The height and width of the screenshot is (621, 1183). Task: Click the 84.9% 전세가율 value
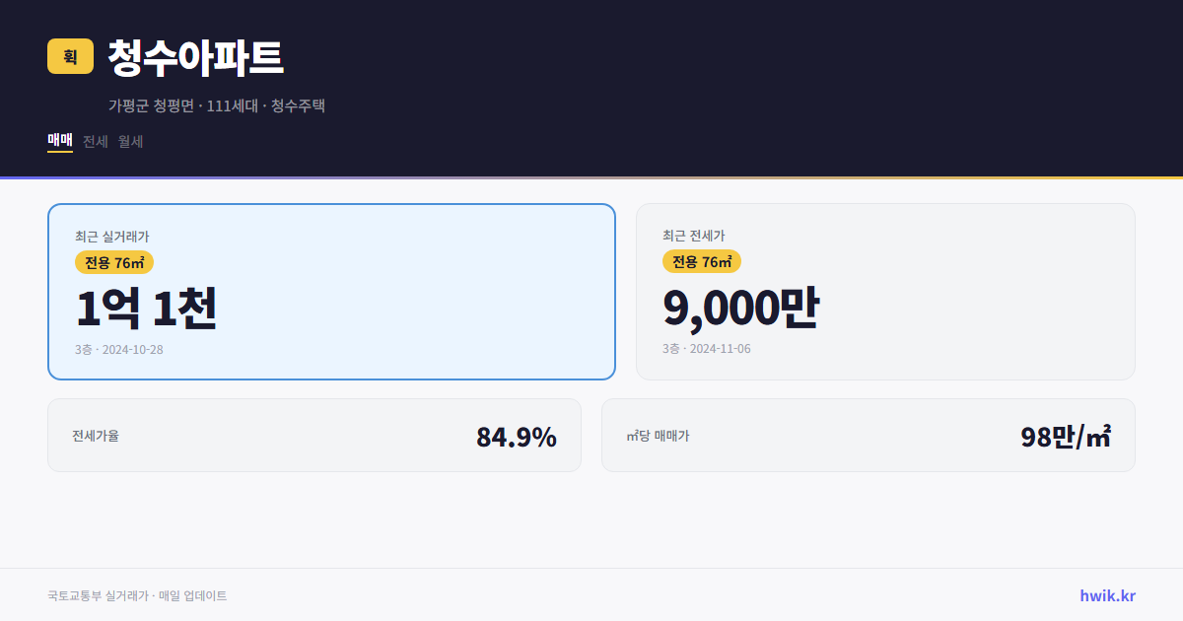(517, 435)
